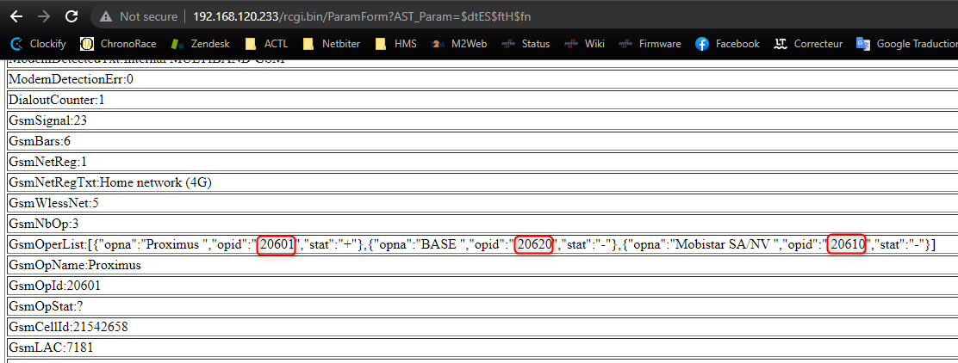Screen dimensions: 958x363
Task: Open the ChronoRace bookmark
Action: tap(119, 44)
